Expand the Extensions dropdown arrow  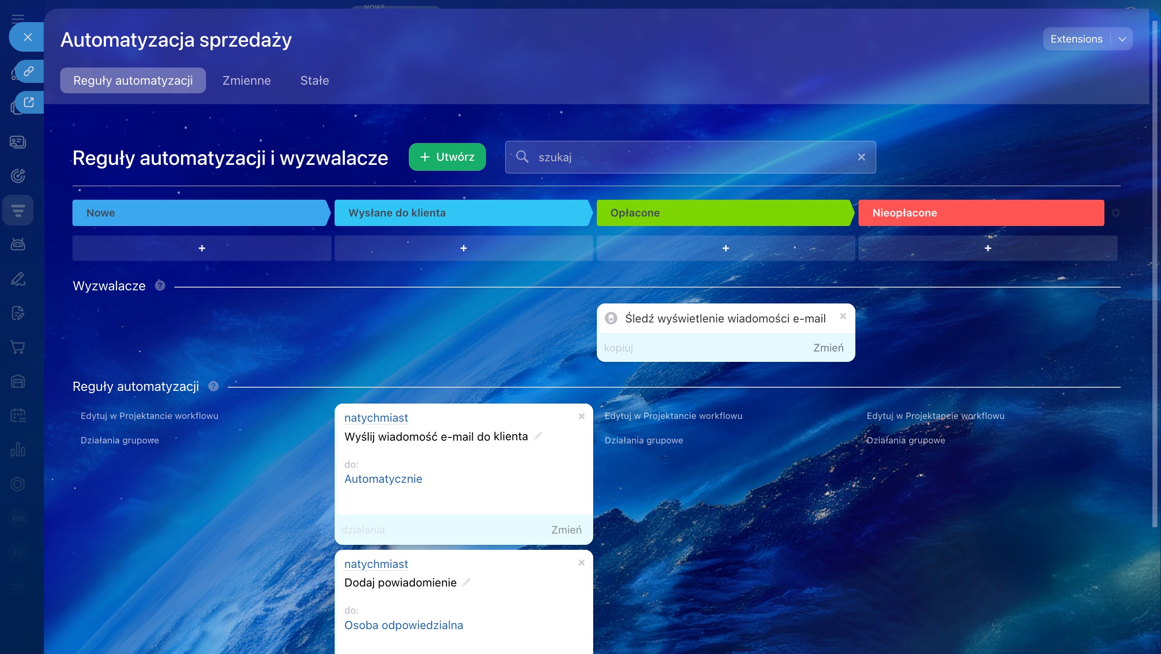[1122, 39]
